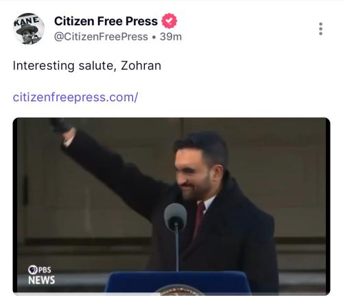Play the embedded PBS News video

click(x=171, y=206)
